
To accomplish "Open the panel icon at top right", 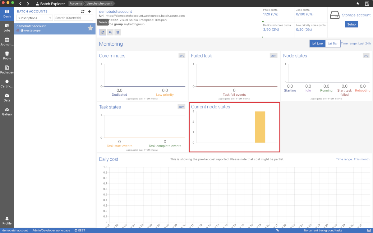I will (x=367, y=3).
